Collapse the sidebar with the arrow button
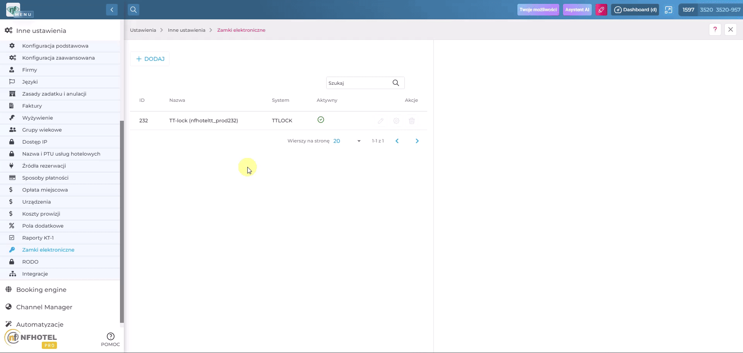Image resolution: width=743 pixels, height=353 pixels. [x=111, y=10]
